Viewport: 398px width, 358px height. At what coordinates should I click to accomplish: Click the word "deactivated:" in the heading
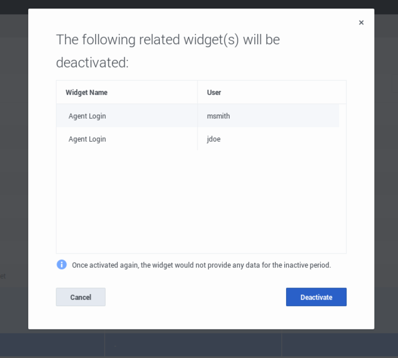92,63
